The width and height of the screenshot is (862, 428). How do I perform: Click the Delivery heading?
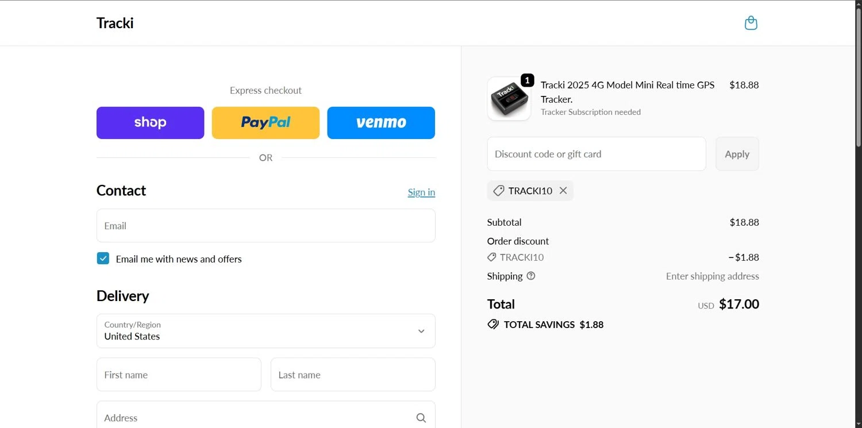tap(122, 296)
